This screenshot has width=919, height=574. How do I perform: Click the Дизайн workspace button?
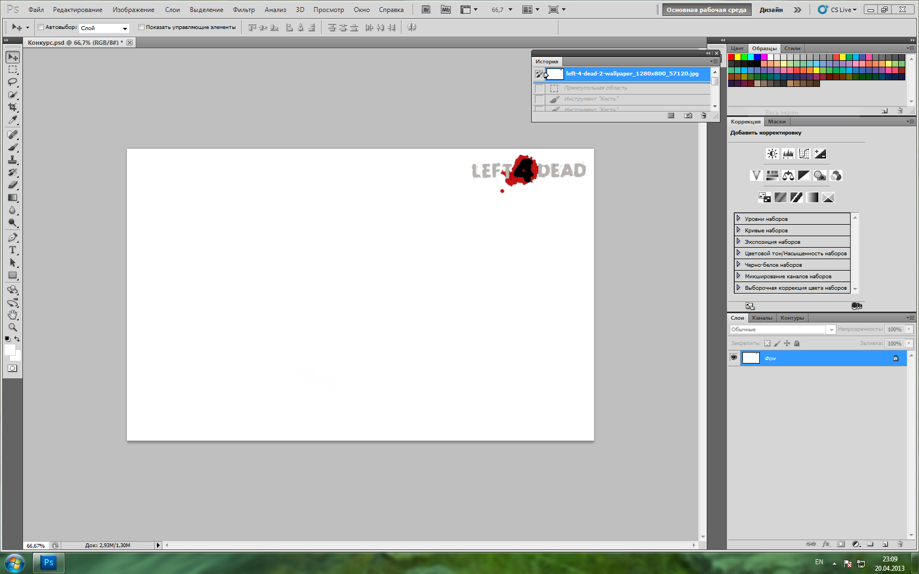771,10
